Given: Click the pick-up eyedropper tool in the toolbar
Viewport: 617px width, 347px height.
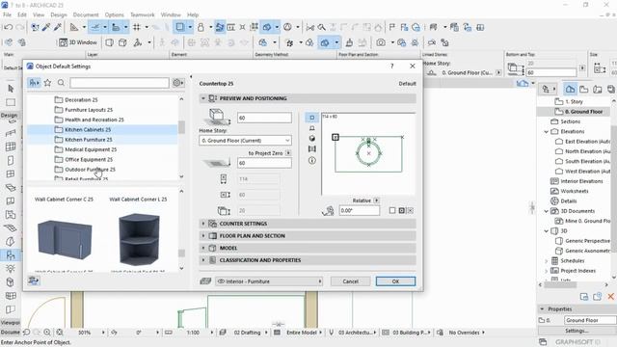Looking at the screenshot, I should (46, 27).
